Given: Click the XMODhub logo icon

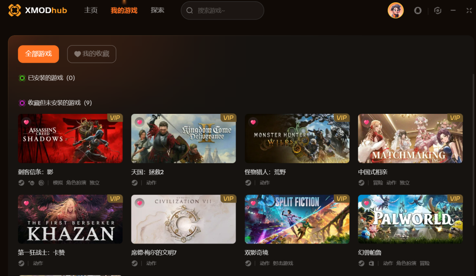Looking at the screenshot, I should click(x=14, y=10).
